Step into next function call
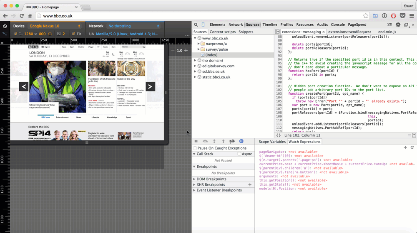The height and width of the screenshot is (233, 417). [214, 141]
